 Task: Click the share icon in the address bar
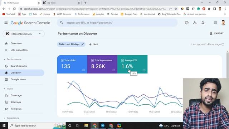(170, 9)
